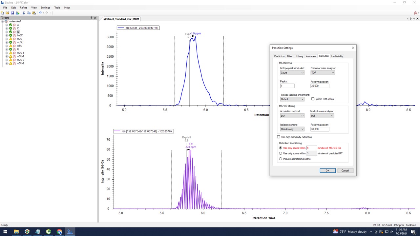
Task: Select the ho5C molecule in Targets tree
Action: click(20, 35)
